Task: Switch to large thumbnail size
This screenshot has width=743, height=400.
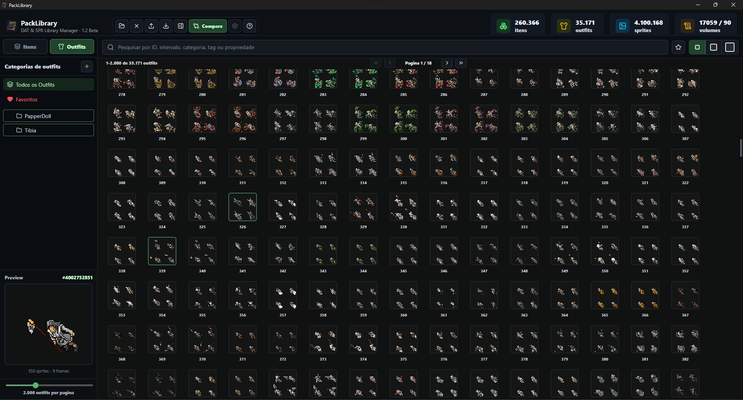Action: pos(730,47)
